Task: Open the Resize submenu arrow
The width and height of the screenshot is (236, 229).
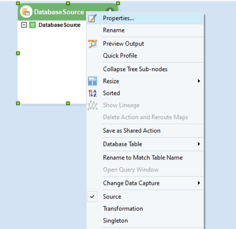Action: click(x=199, y=81)
